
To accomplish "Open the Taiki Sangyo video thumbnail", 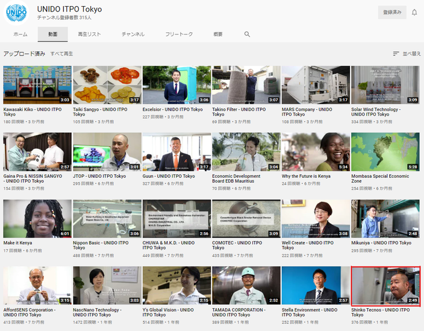I will 107,85.
